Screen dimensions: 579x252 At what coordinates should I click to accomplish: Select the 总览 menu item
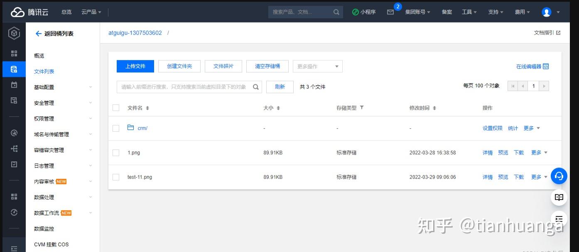(x=66, y=12)
